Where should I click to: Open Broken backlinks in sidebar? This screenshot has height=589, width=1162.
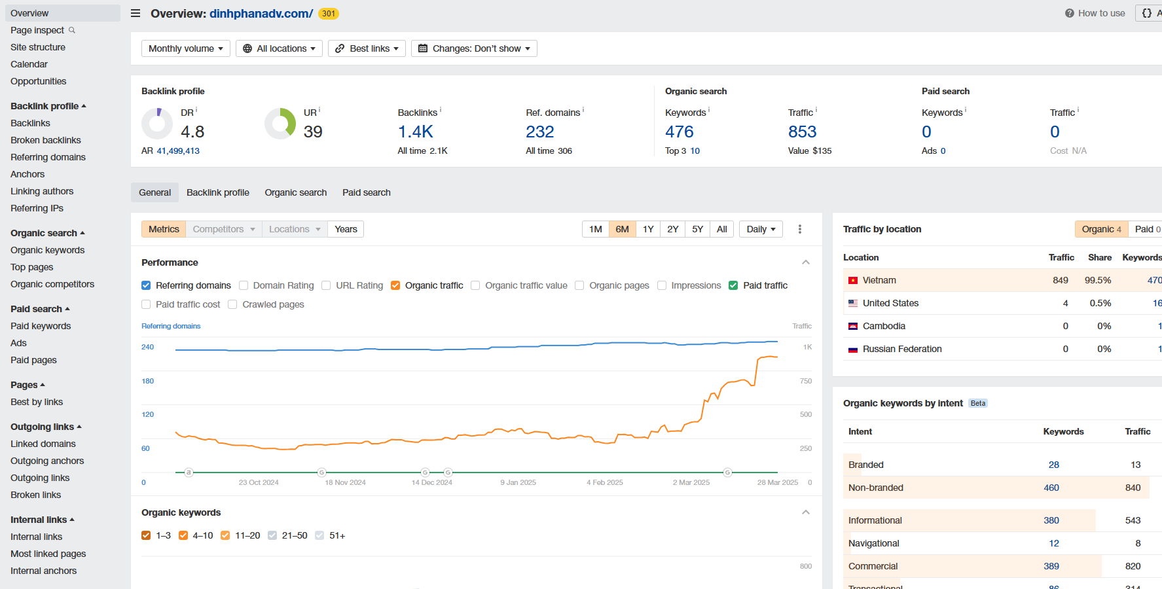point(46,140)
